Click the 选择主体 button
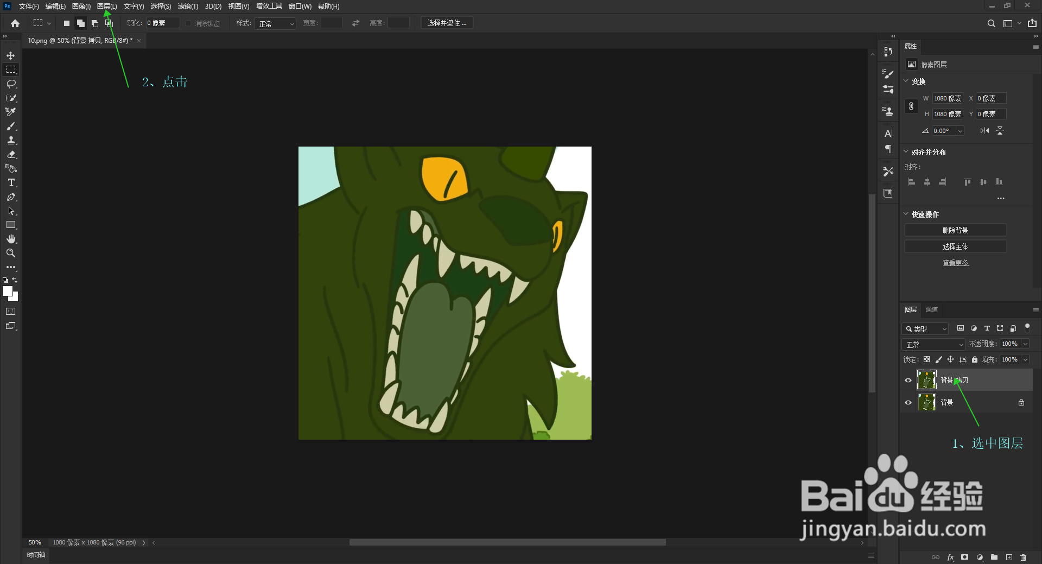This screenshot has width=1042, height=564. tap(955, 246)
